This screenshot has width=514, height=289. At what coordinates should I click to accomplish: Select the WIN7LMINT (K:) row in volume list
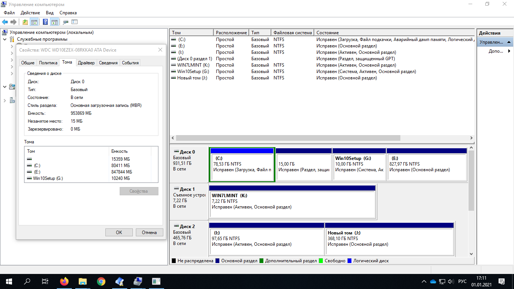(322, 65)
